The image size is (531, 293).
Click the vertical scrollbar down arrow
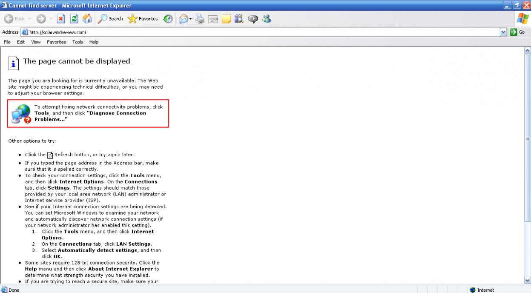pyautogui.click(x=528, y=280)
